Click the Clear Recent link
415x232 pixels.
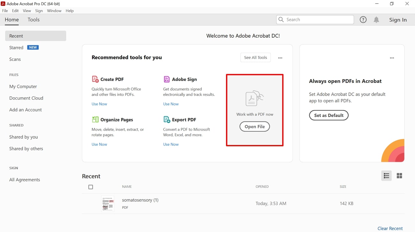pyautogui.click(x=390, y=228)
